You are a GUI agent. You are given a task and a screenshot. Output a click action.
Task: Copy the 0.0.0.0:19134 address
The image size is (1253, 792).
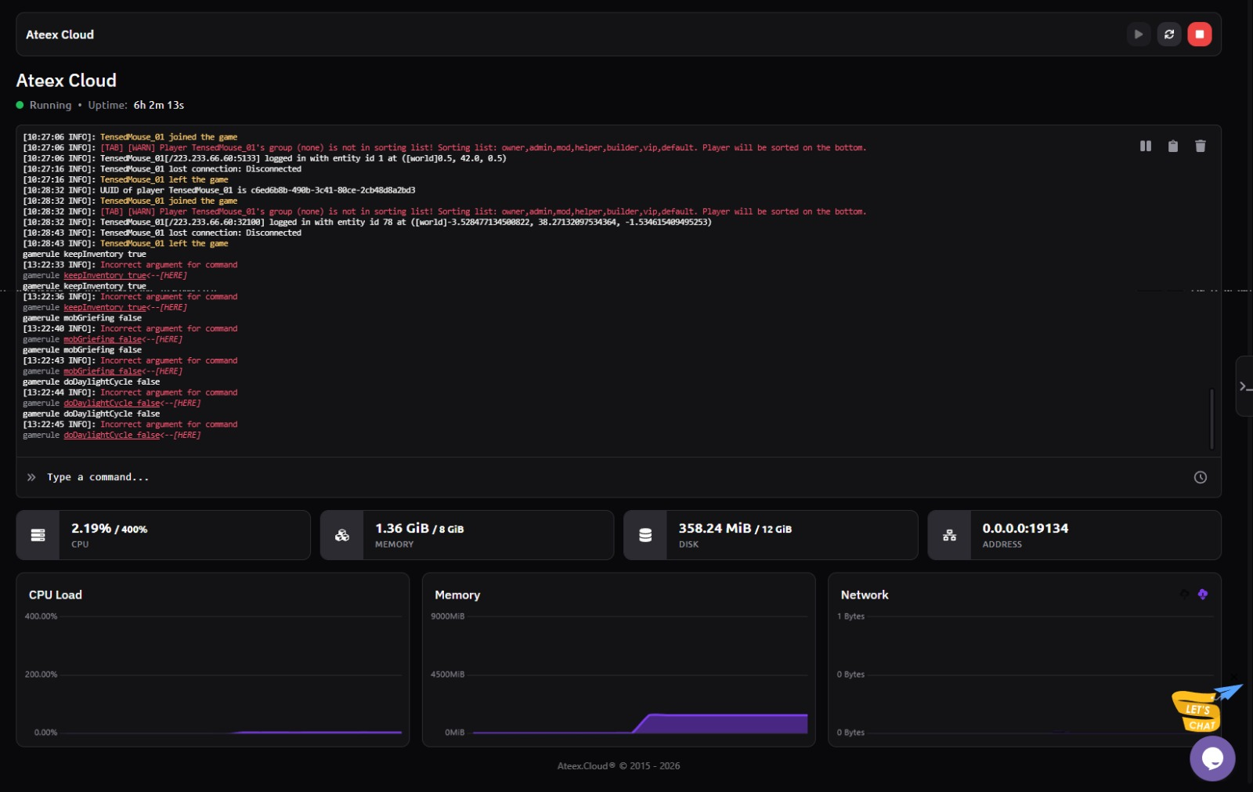(1025, 529)
